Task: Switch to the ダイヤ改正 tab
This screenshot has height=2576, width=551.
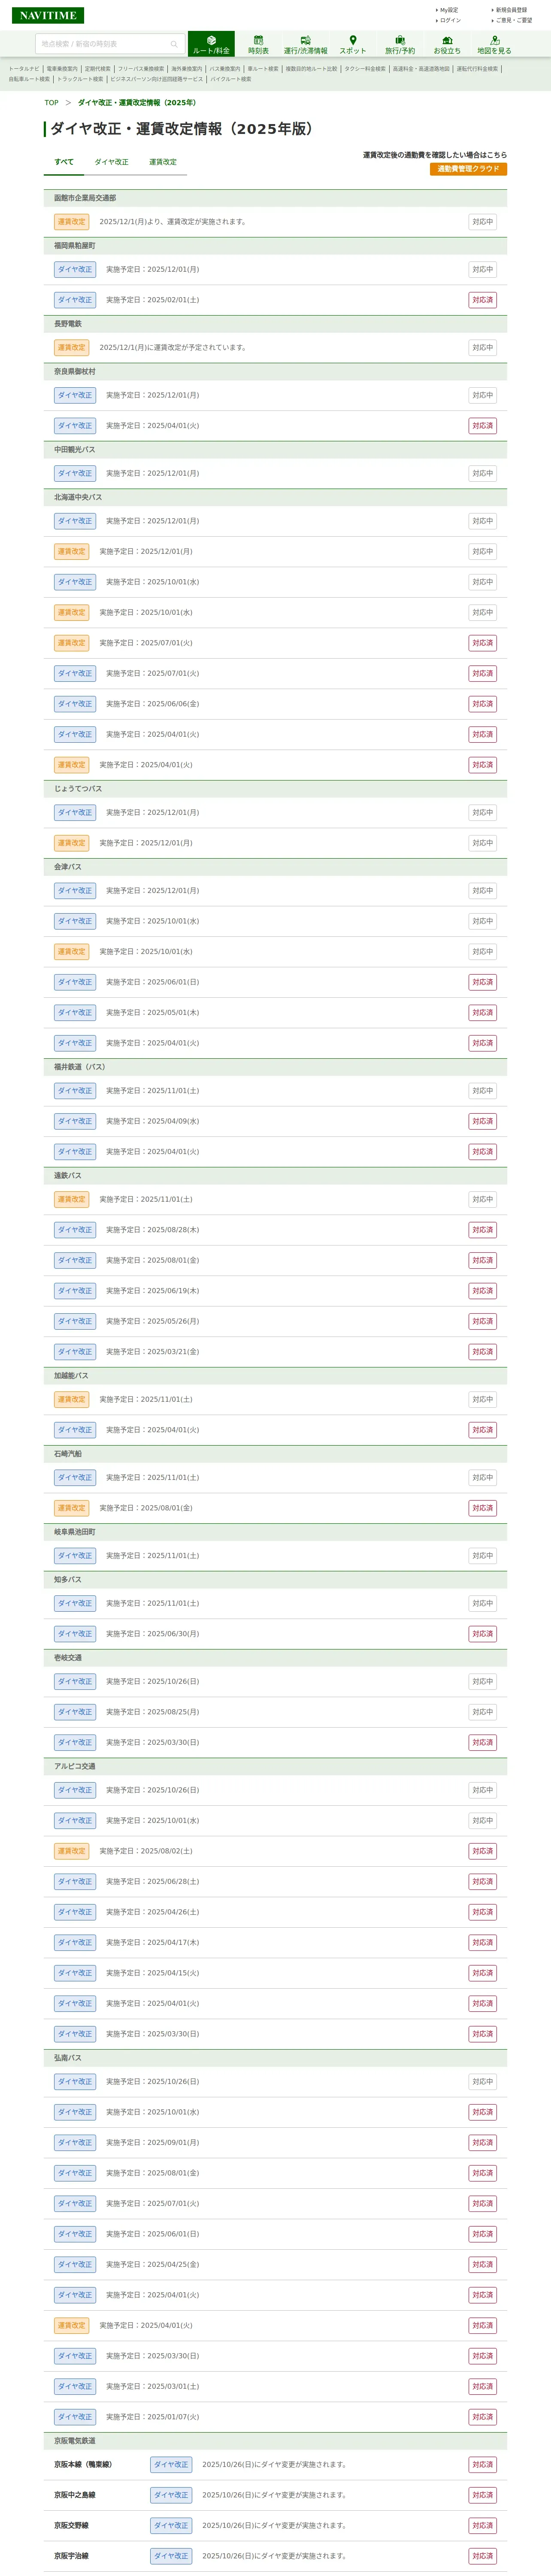Action: [111, 162]
